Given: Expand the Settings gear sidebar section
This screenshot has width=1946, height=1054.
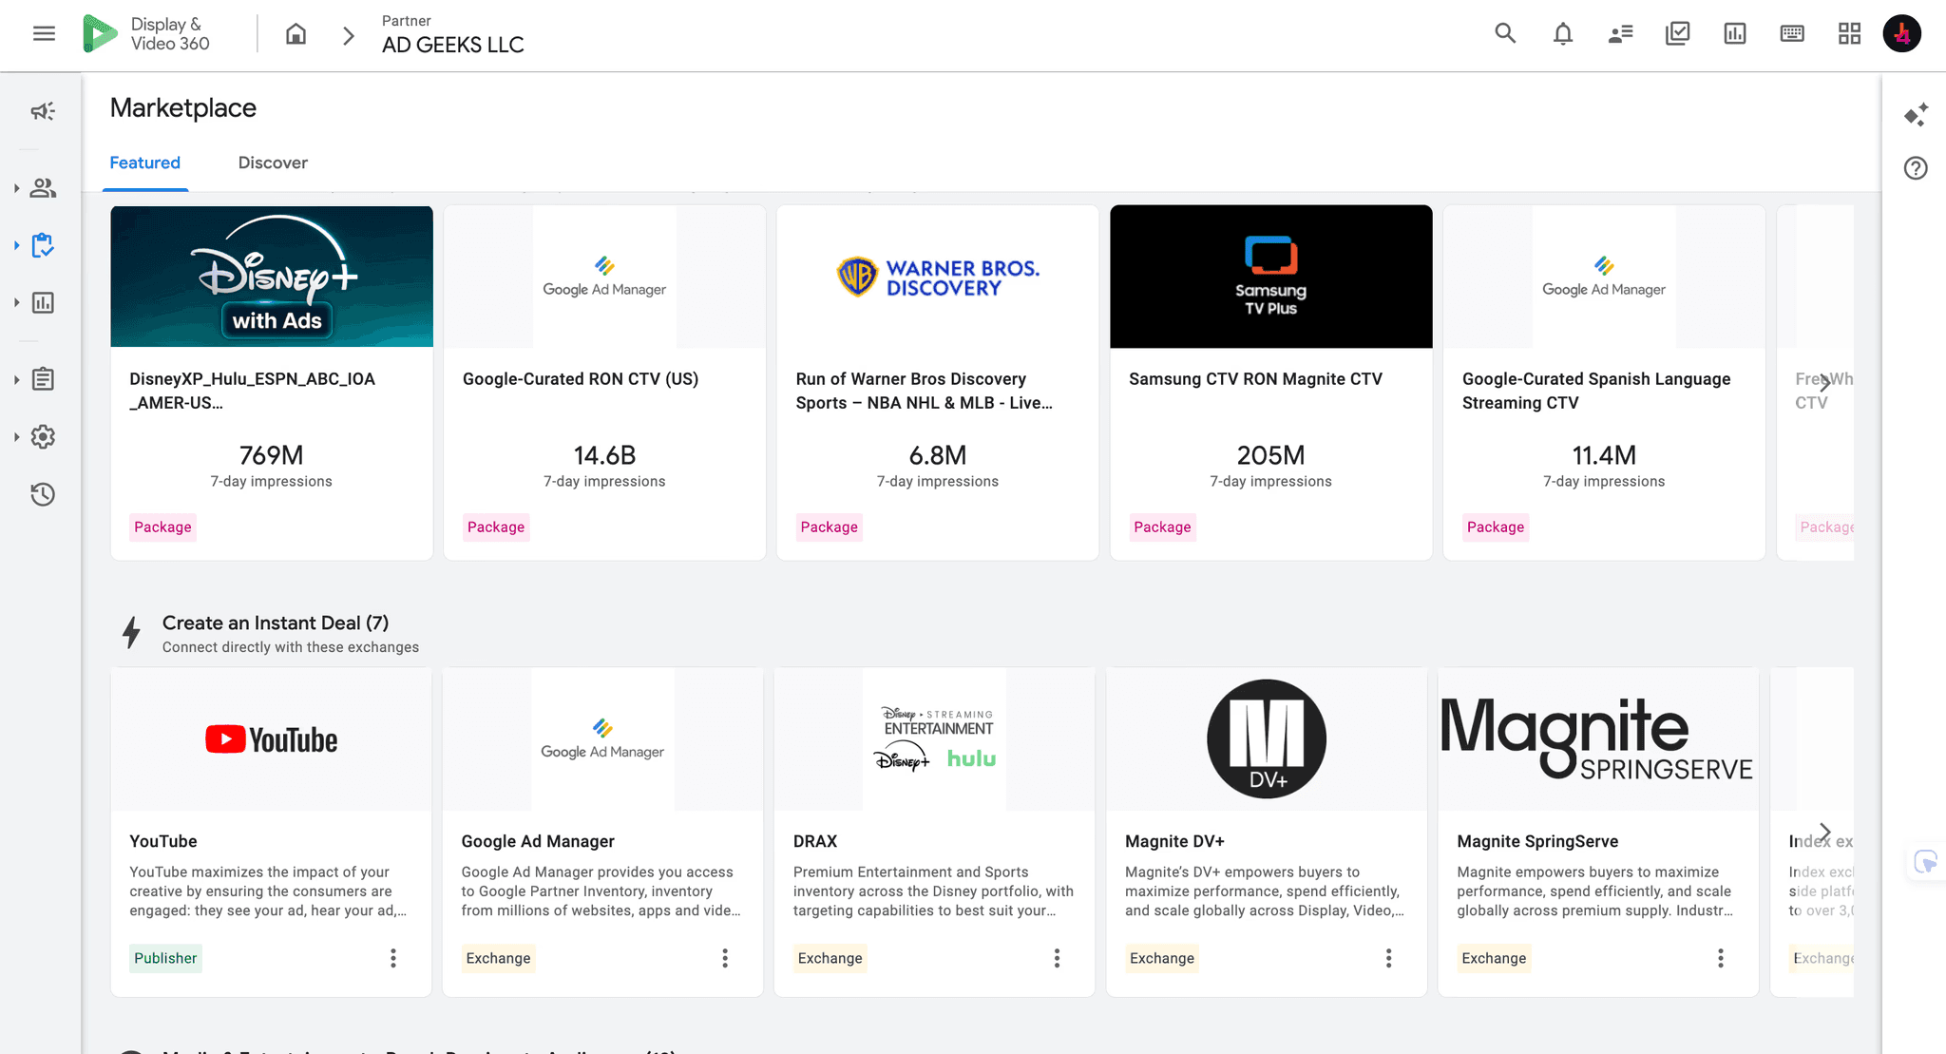Looking at the screenshot, I should [43, 437].
